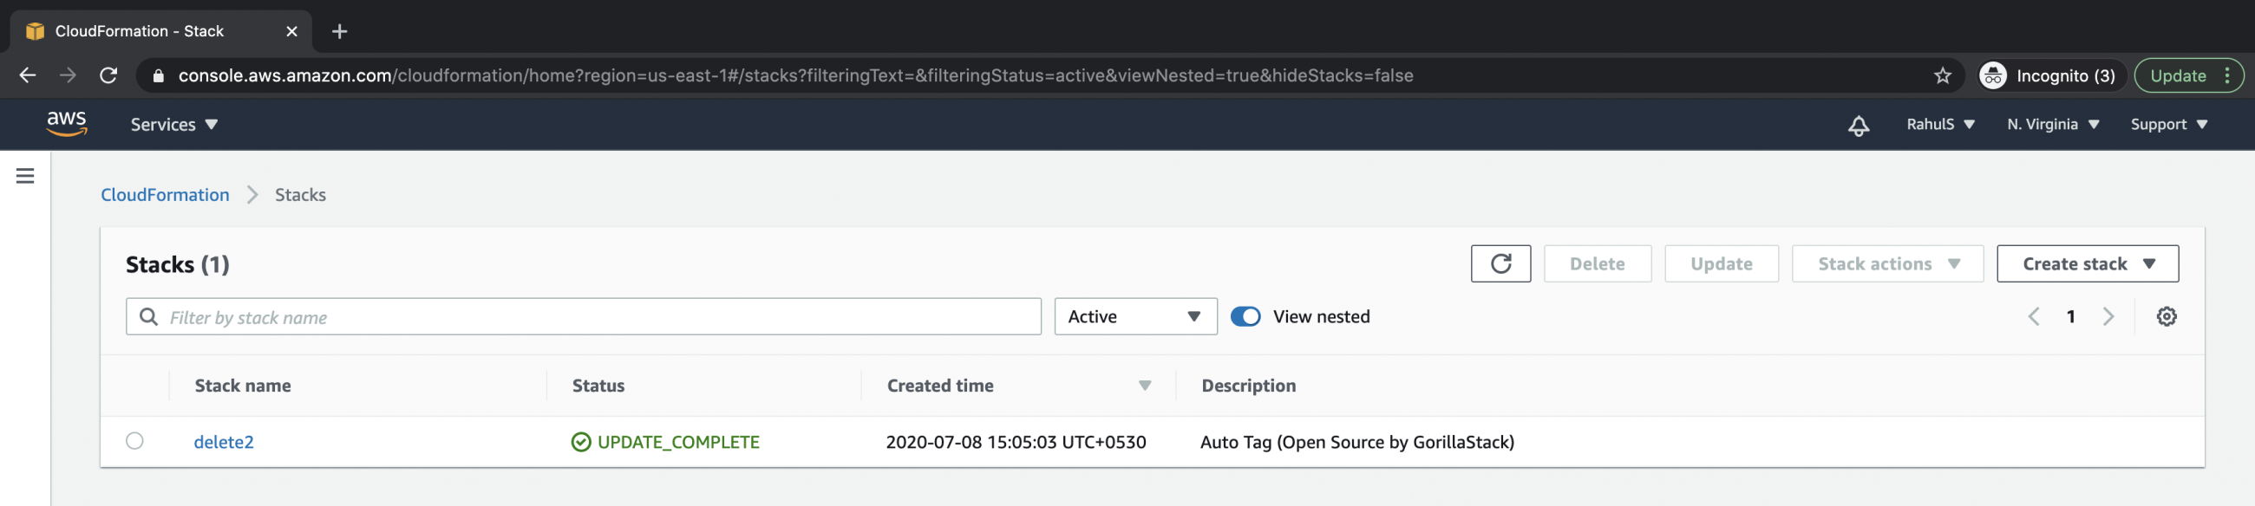View site lock security info
Screen dimensions: 2255x506
point(158,76)
